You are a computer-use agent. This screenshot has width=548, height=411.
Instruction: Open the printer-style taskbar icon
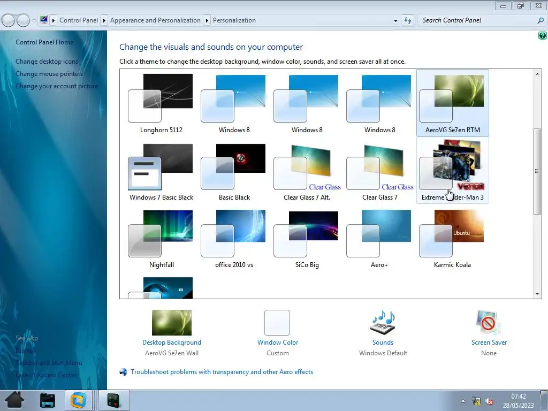coord(48,400)
